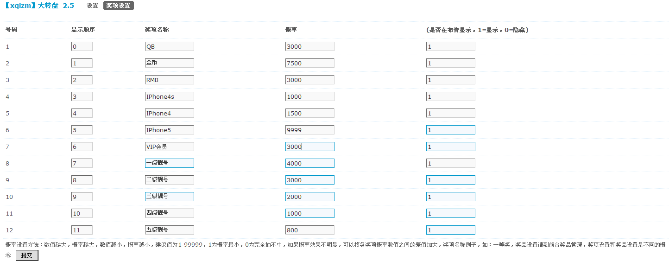The image size is (669, 268).
Task: Click announcement display field in 一级靓号 row
Action: click(x=451, y=163)
